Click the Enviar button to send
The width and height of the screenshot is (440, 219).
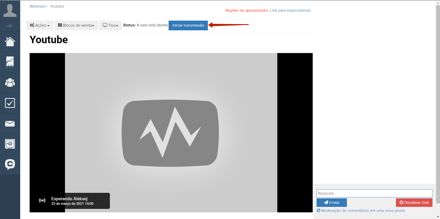coord(331,202)
